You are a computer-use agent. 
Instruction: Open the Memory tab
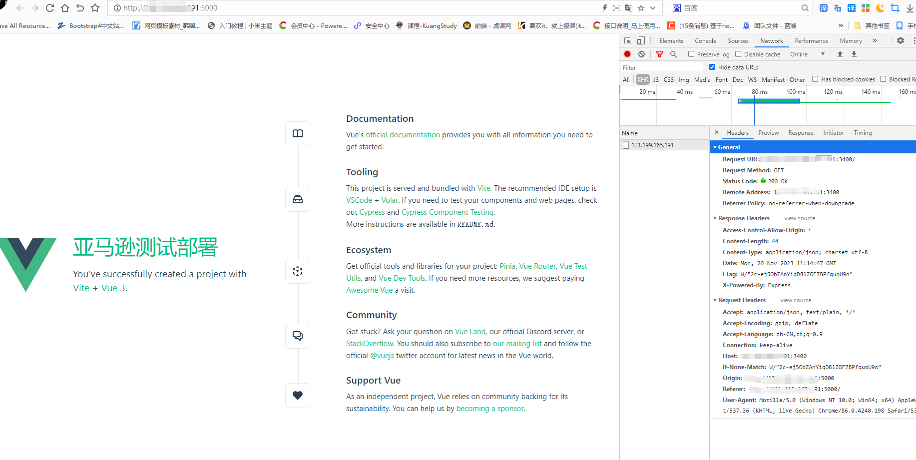pyautogui.click(x=851, y=41)
